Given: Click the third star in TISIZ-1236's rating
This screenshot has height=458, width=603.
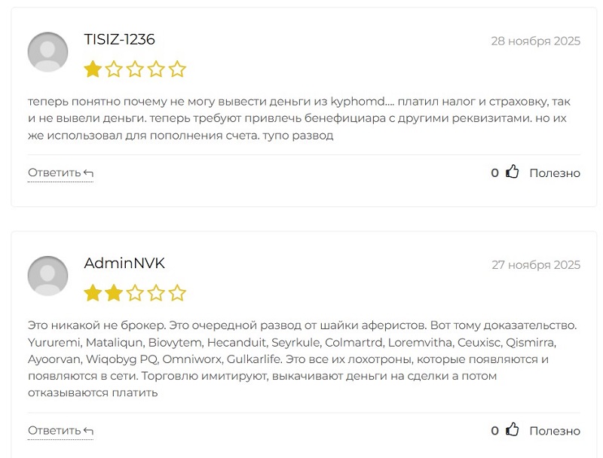Looking at the screenshot, I should coord(135,70).
